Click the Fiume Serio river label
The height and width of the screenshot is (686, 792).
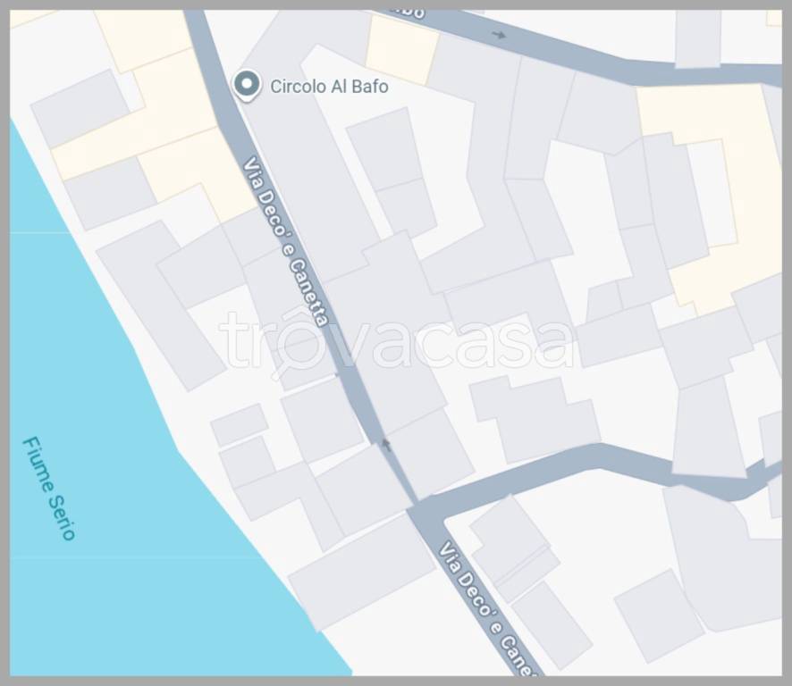[48, 488]
